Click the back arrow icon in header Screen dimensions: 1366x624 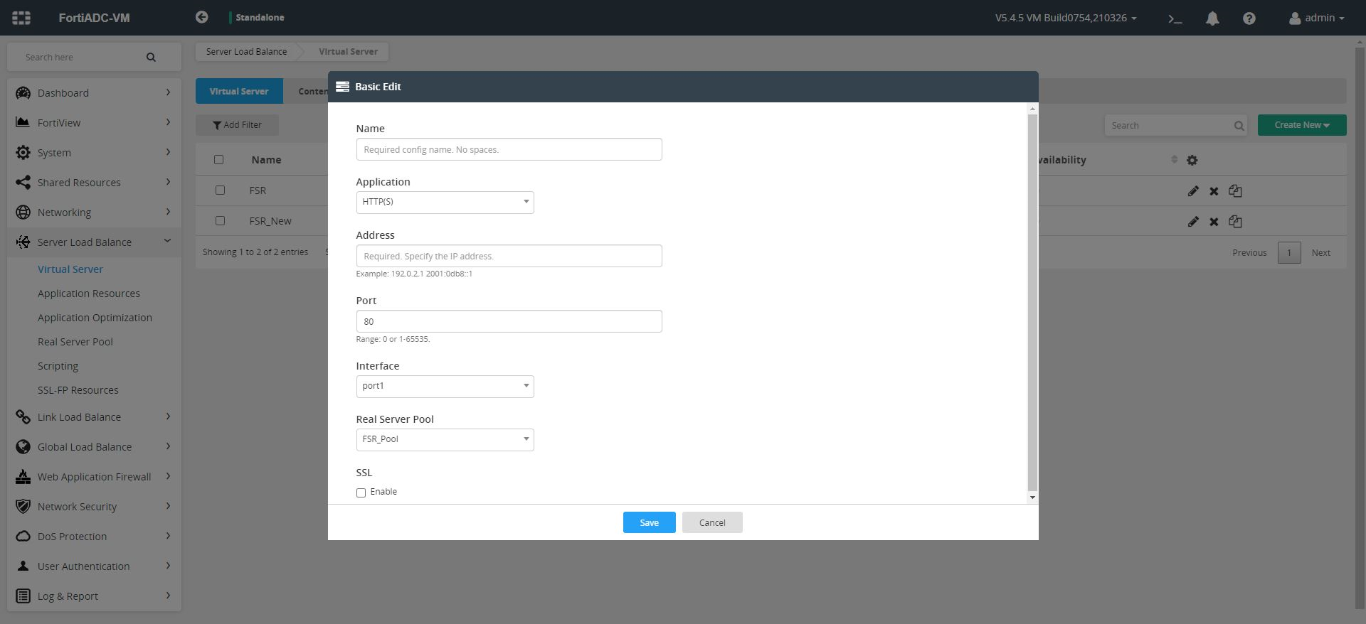point(202,17)
